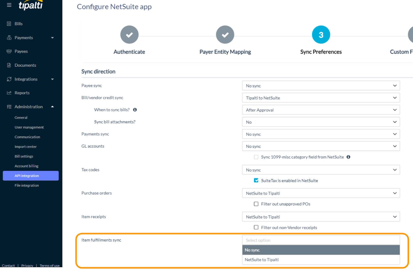Open Sync bill attachments dropdown

(x=321, y=122)
